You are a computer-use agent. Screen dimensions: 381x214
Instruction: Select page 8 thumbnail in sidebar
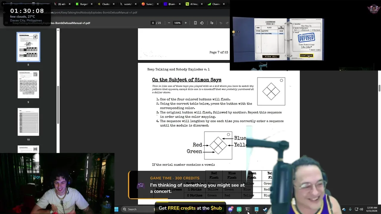click(28, 47)
